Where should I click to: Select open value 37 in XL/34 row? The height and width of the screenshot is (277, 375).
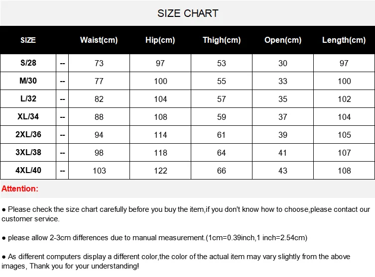pos(283,117)
